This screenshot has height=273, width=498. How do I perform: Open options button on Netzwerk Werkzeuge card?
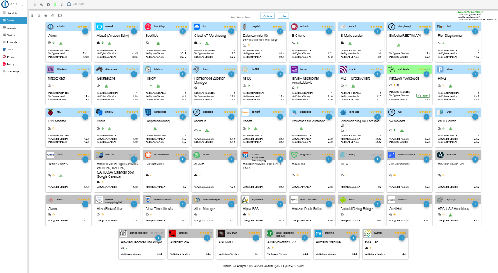[x=426, y=74]
